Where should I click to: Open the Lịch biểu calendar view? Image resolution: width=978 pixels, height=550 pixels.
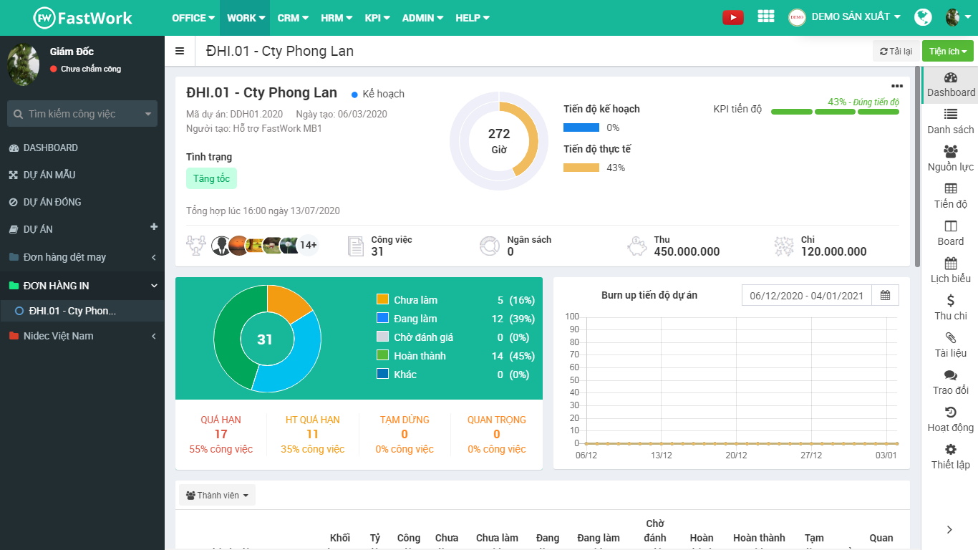951,271
